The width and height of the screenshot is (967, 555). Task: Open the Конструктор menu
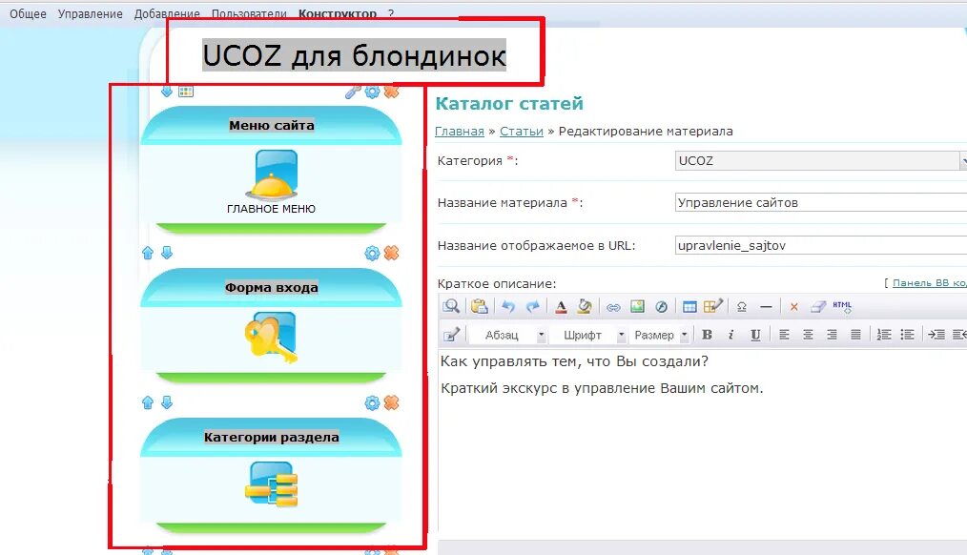tap(338, 13)
